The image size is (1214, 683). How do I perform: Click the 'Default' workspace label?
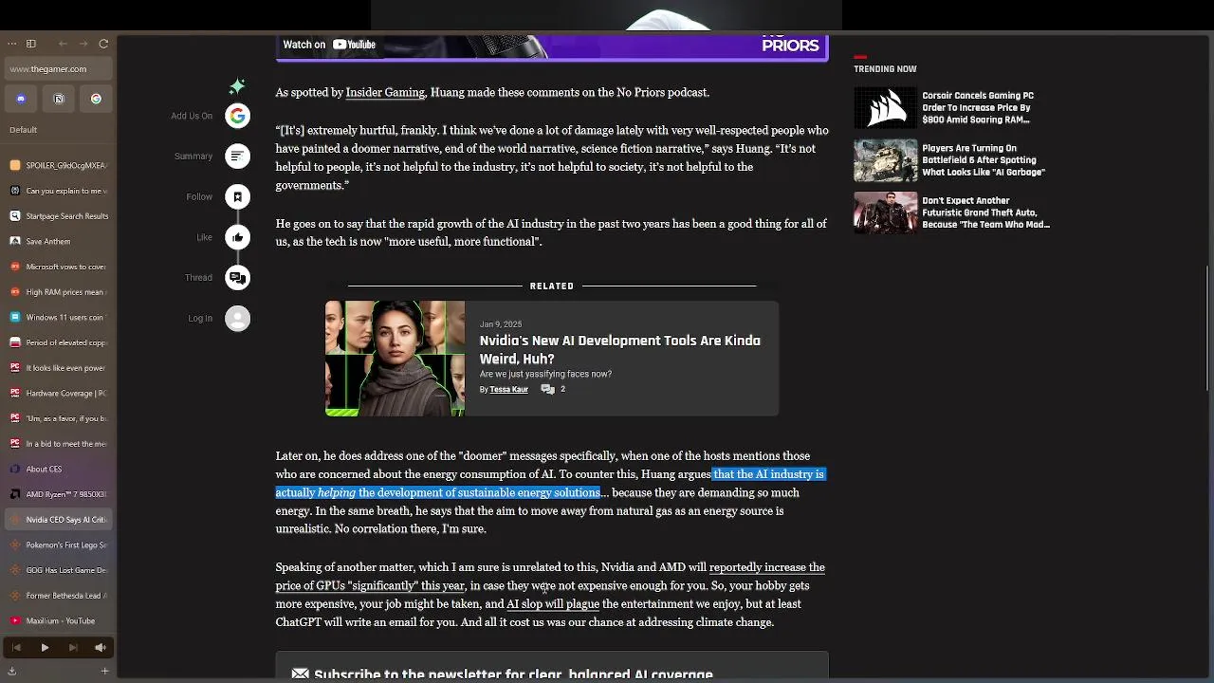pos(24,130)
